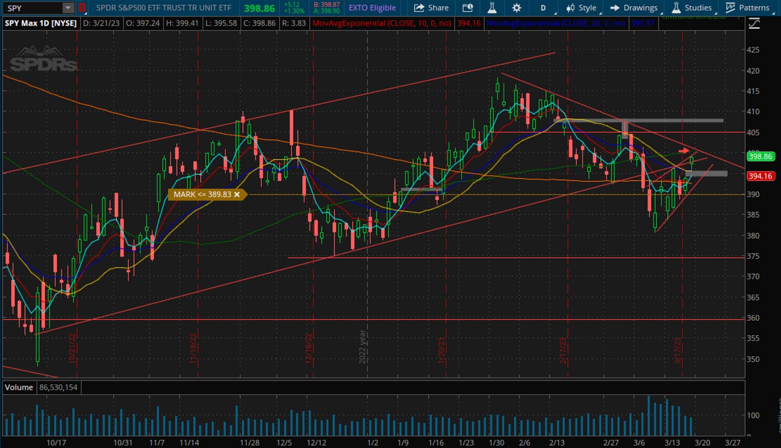Click the red link-color clipboard icon
This screenshot has width=781, height=448.
82,7
